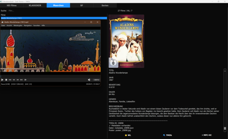Click the [AAC 2.0] audio status entry
Image resolution: width=228 pixels, height=139 pixels.
click(x=28, y=84)
